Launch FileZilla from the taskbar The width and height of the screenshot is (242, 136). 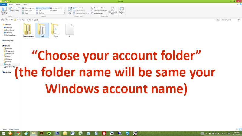click(104, 133)
